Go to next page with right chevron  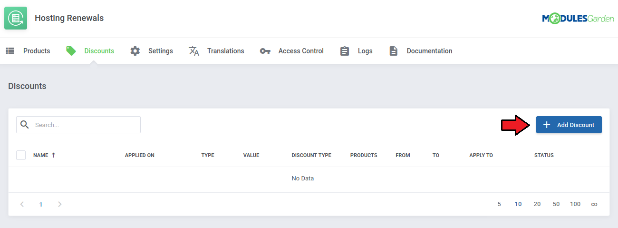coord(59,204)
